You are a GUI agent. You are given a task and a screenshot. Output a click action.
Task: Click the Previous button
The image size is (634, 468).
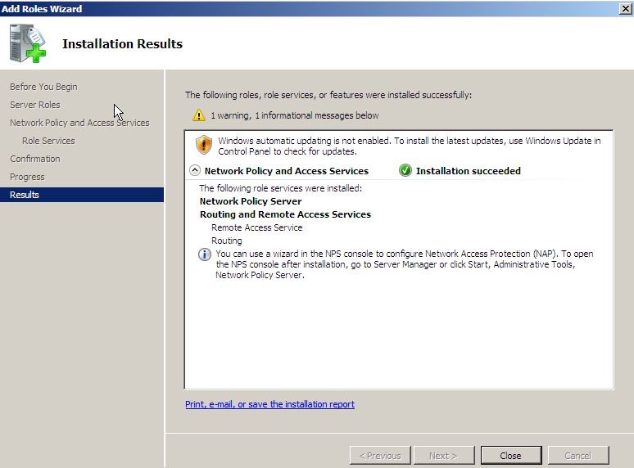pos(380,456)
